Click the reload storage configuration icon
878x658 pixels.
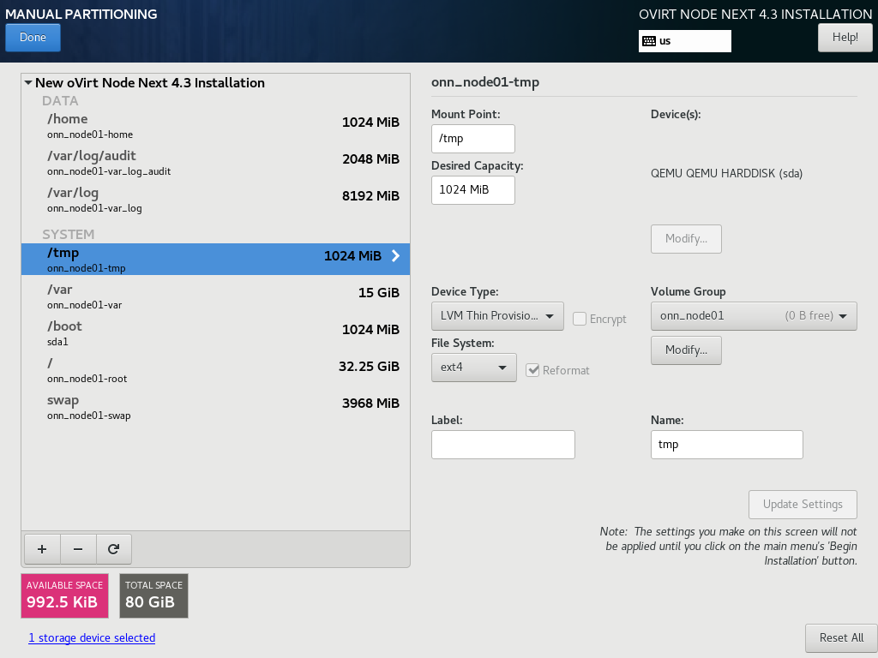pos(114,549)
